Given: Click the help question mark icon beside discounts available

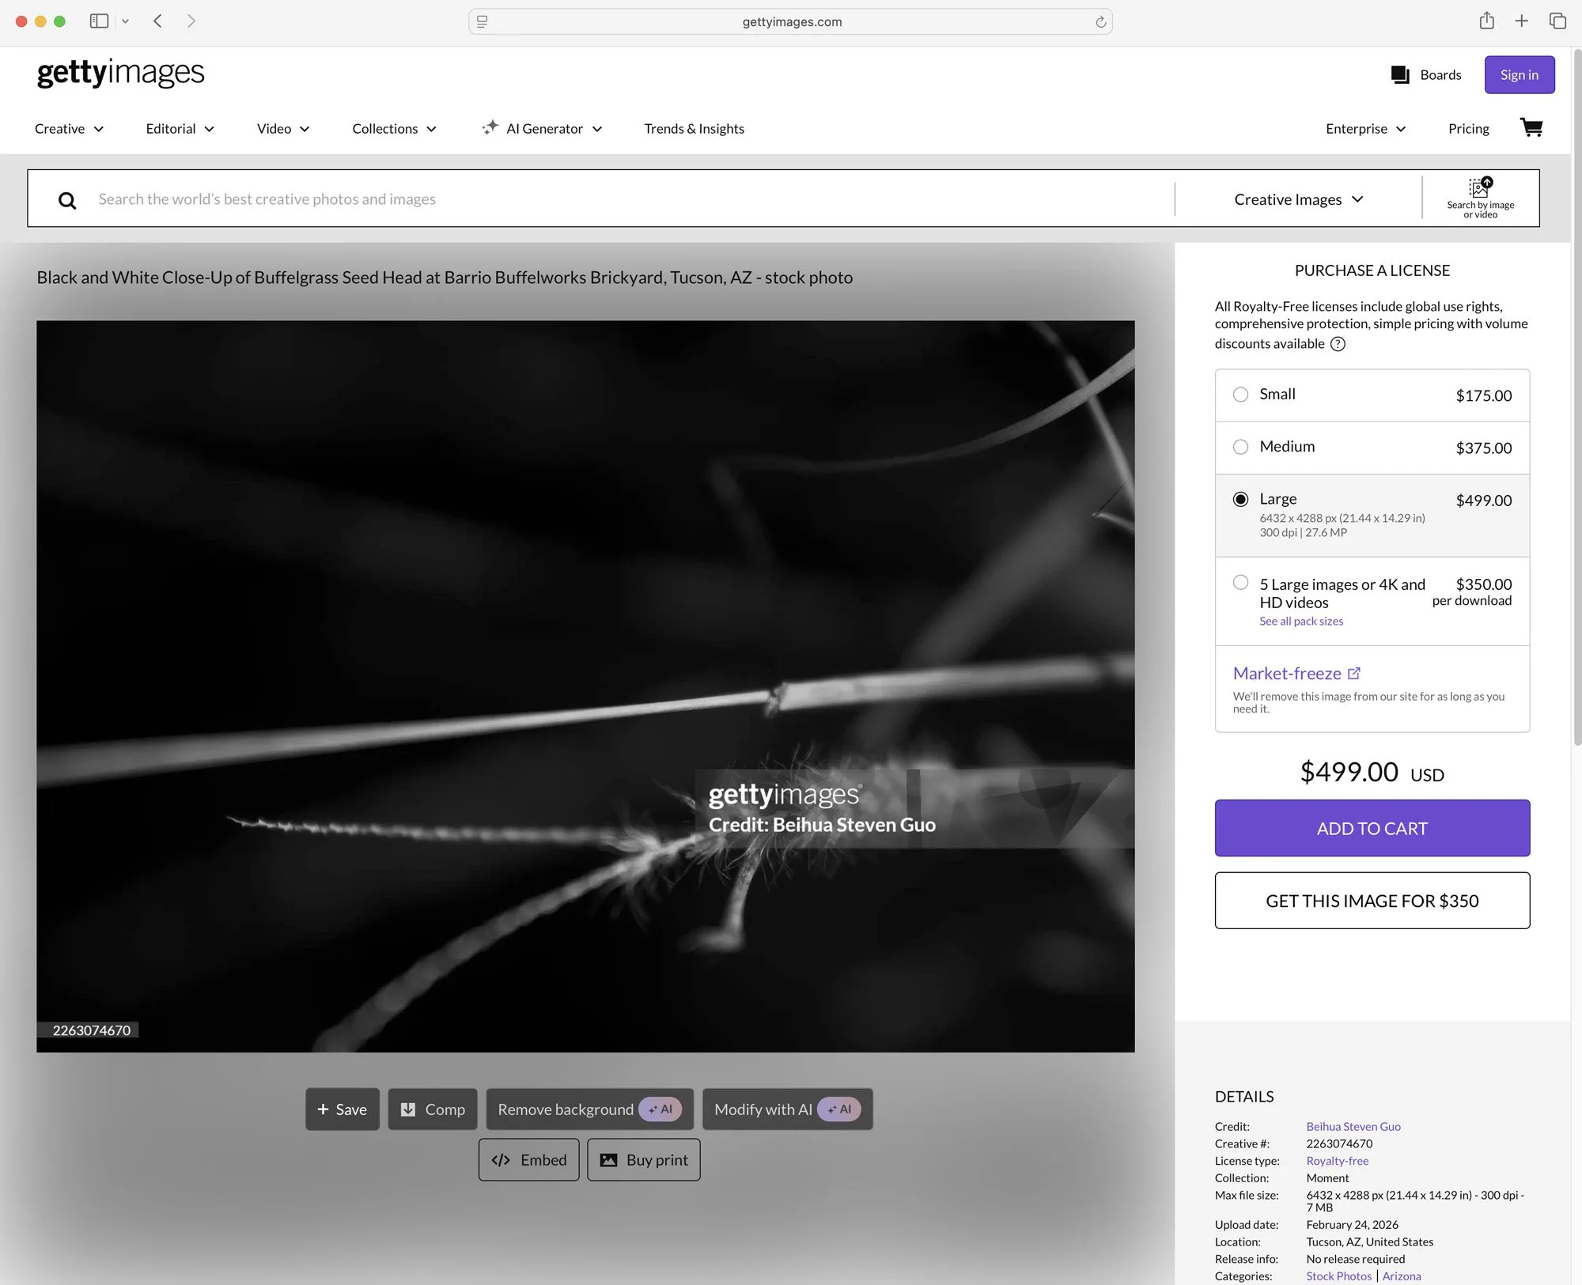Looking at the screenshot, I should tap(1338, 344).
